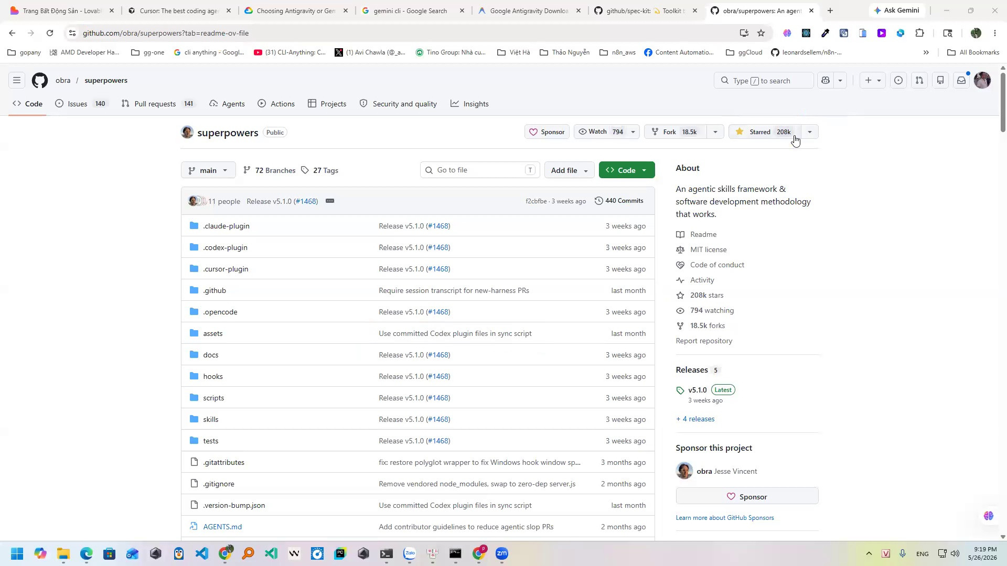The width and height of the screenshot is (1007, 566).
Task: Open the GitHub home logo
Action: (x=40, y=81)
